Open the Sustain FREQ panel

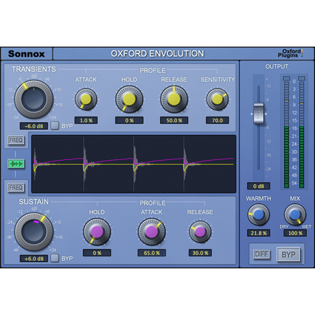coord(16,187)
